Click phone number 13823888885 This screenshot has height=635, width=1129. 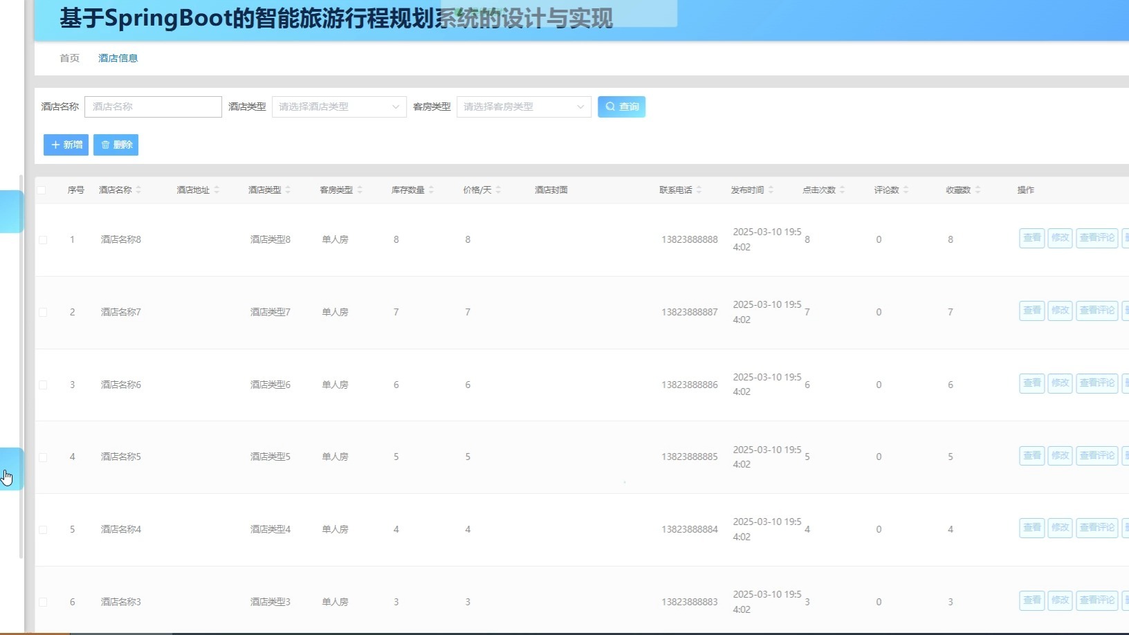click(x=689, y=457)
